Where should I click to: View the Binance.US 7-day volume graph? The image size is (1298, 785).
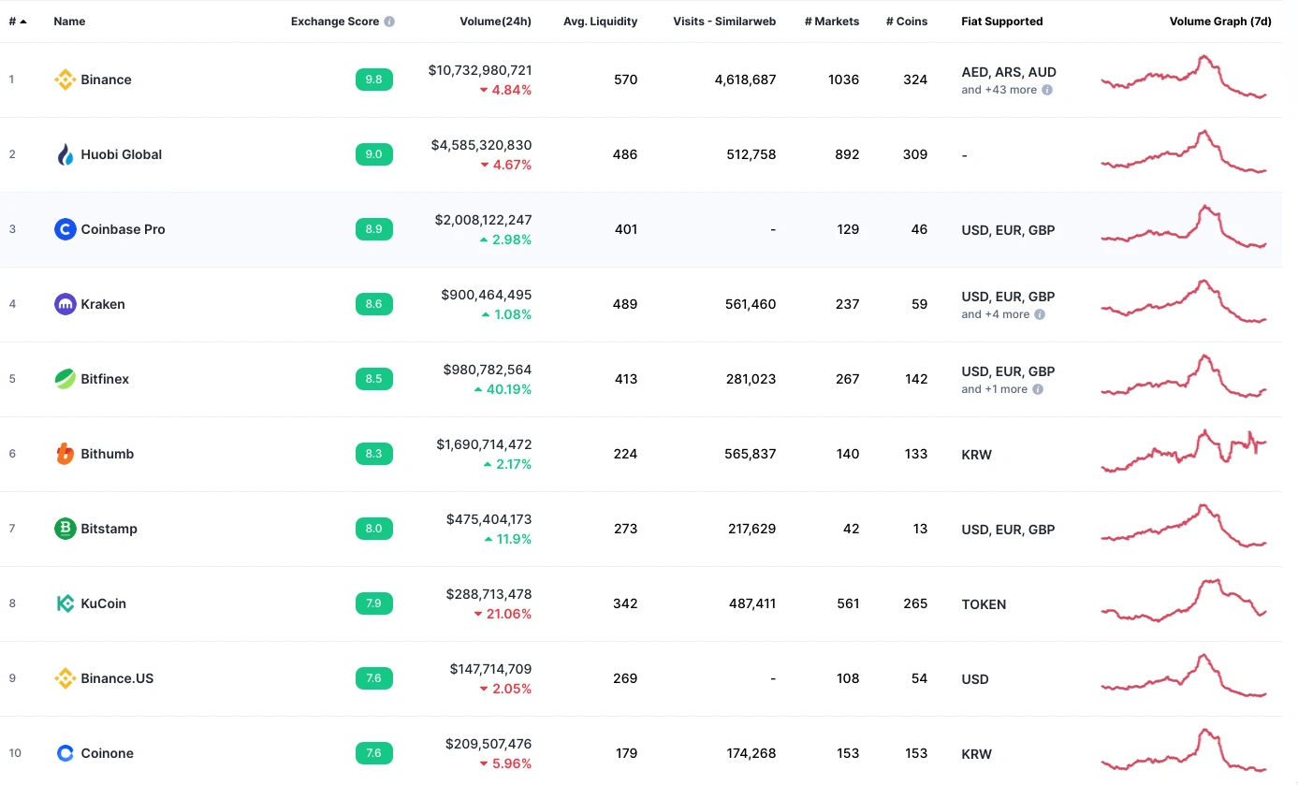(1184, 676)
